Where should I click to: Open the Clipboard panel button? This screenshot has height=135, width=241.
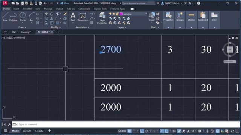click(x=203, y=16)
